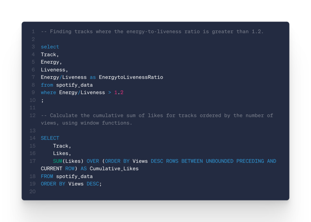311x222 pixels.
Task: Click the green SUM function name
Action: pos(57,161)
